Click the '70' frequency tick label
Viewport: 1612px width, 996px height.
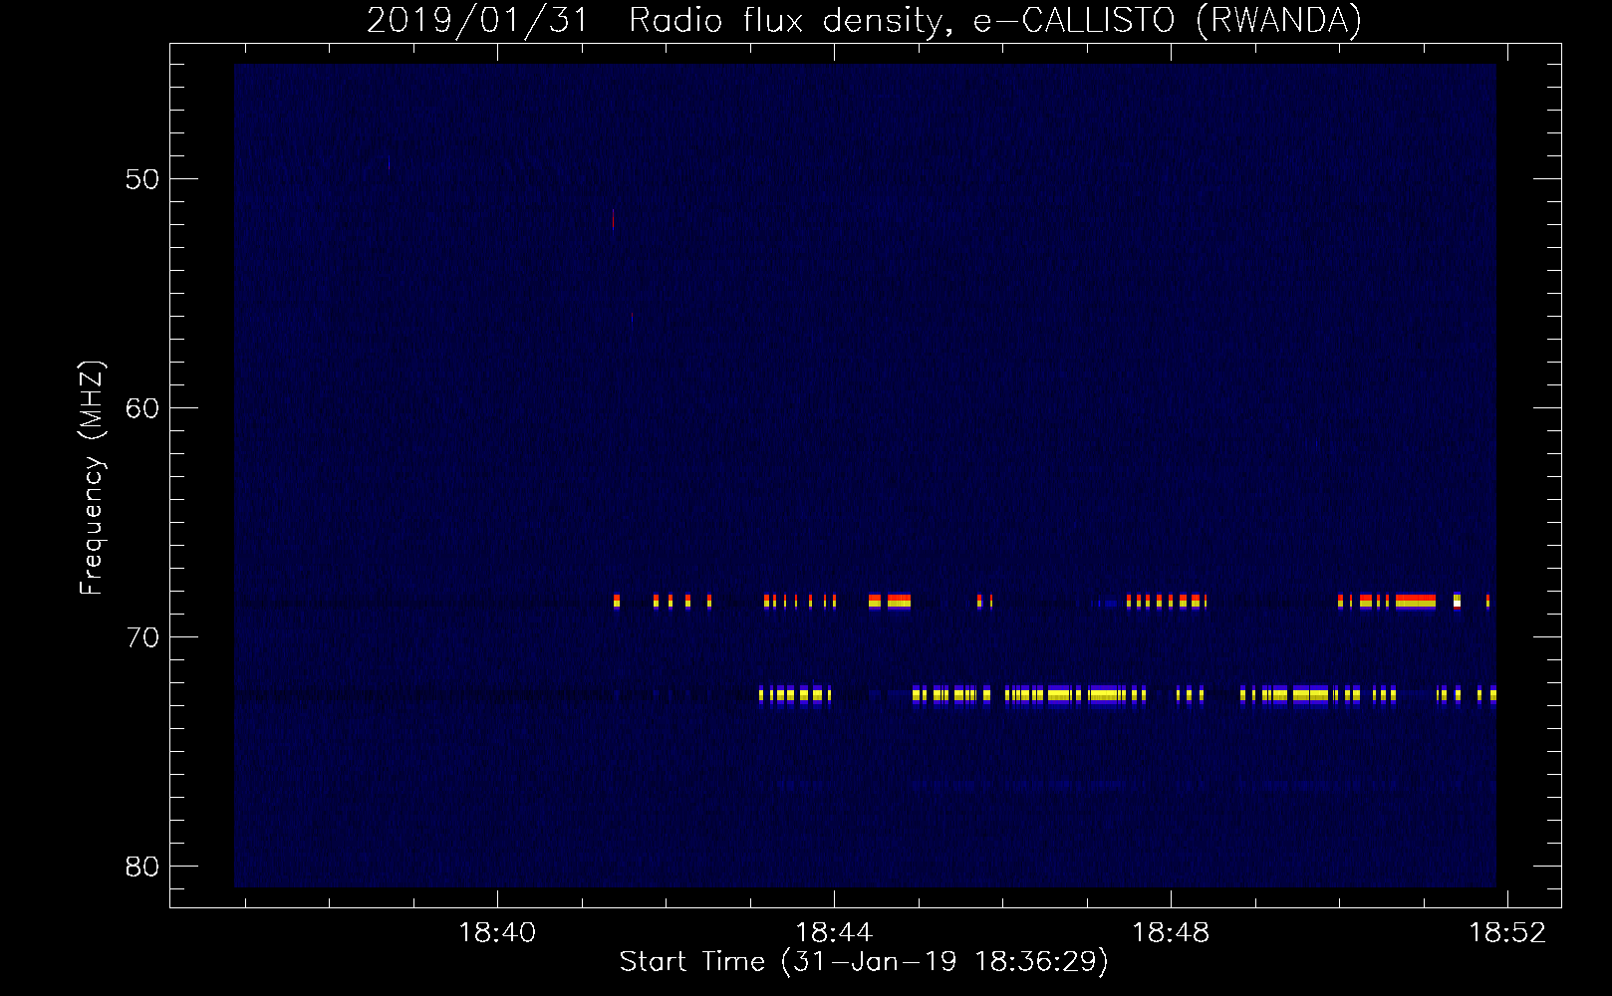pos(142,637)
